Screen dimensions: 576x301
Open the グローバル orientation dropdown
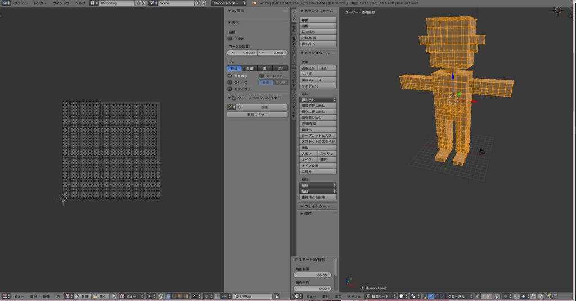(459, 297)
